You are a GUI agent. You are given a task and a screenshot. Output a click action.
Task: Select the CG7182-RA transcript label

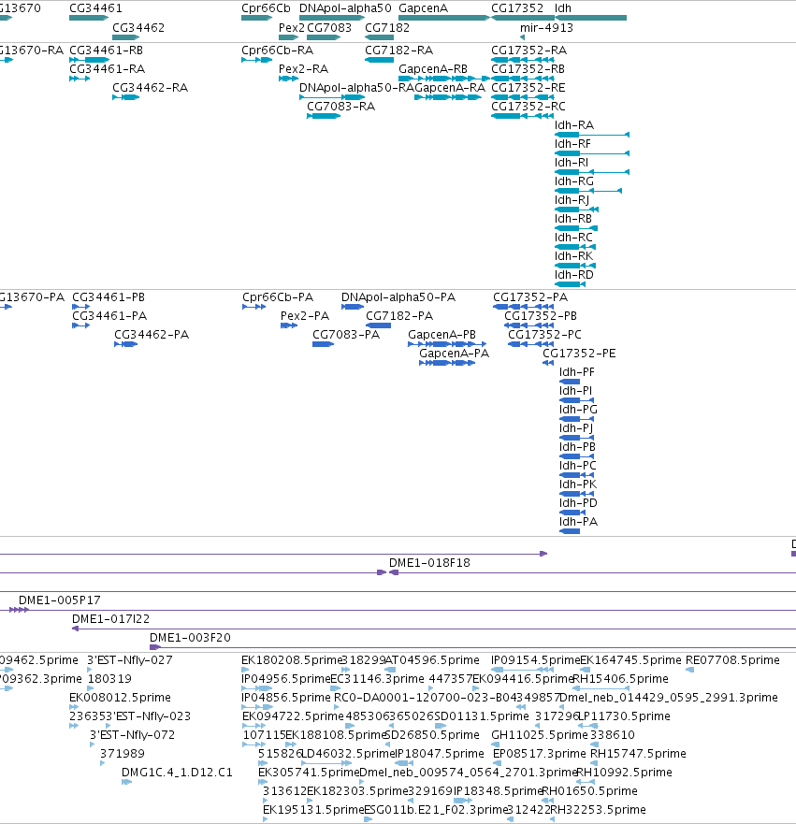399,50
